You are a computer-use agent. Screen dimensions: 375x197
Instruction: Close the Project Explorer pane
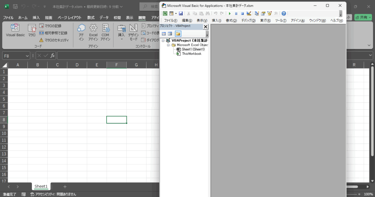click(205, 27)
